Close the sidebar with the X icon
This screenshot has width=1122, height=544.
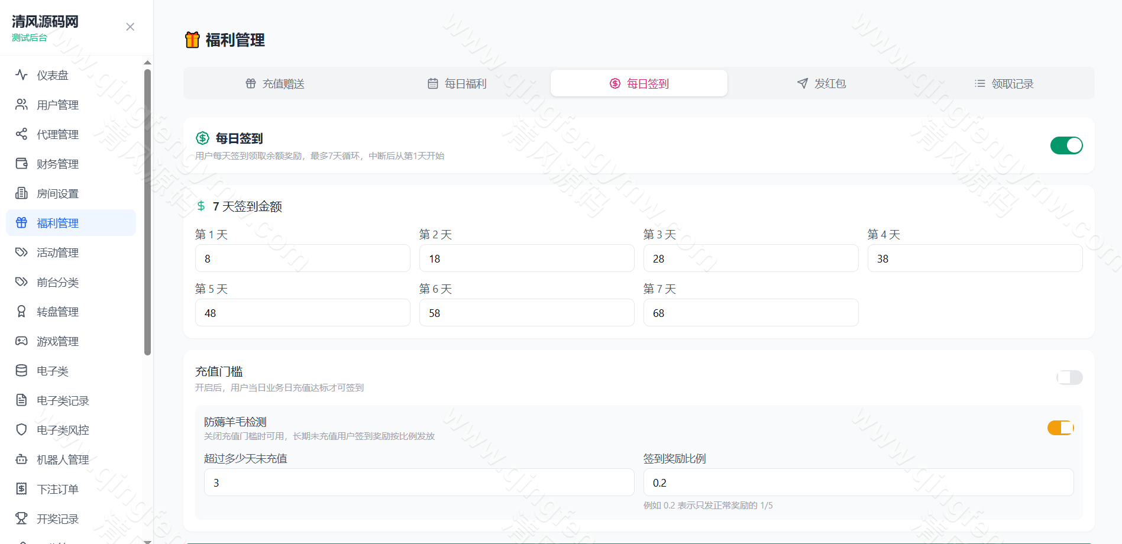tap(130, 27)
